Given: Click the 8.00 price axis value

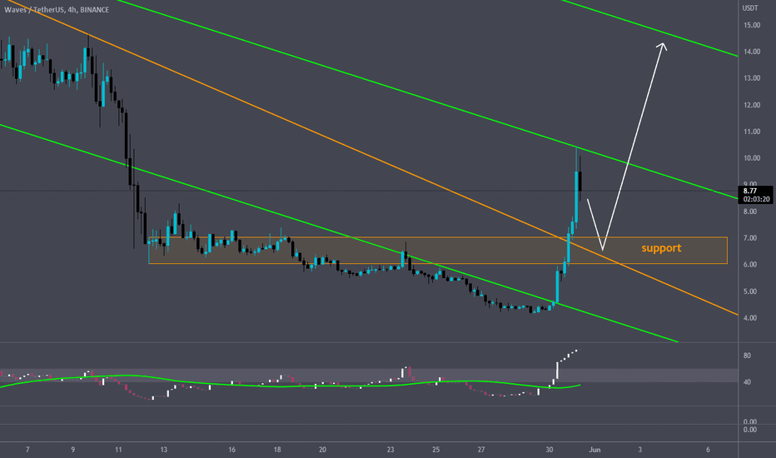Looking at the screenshot, I should 750,212.
